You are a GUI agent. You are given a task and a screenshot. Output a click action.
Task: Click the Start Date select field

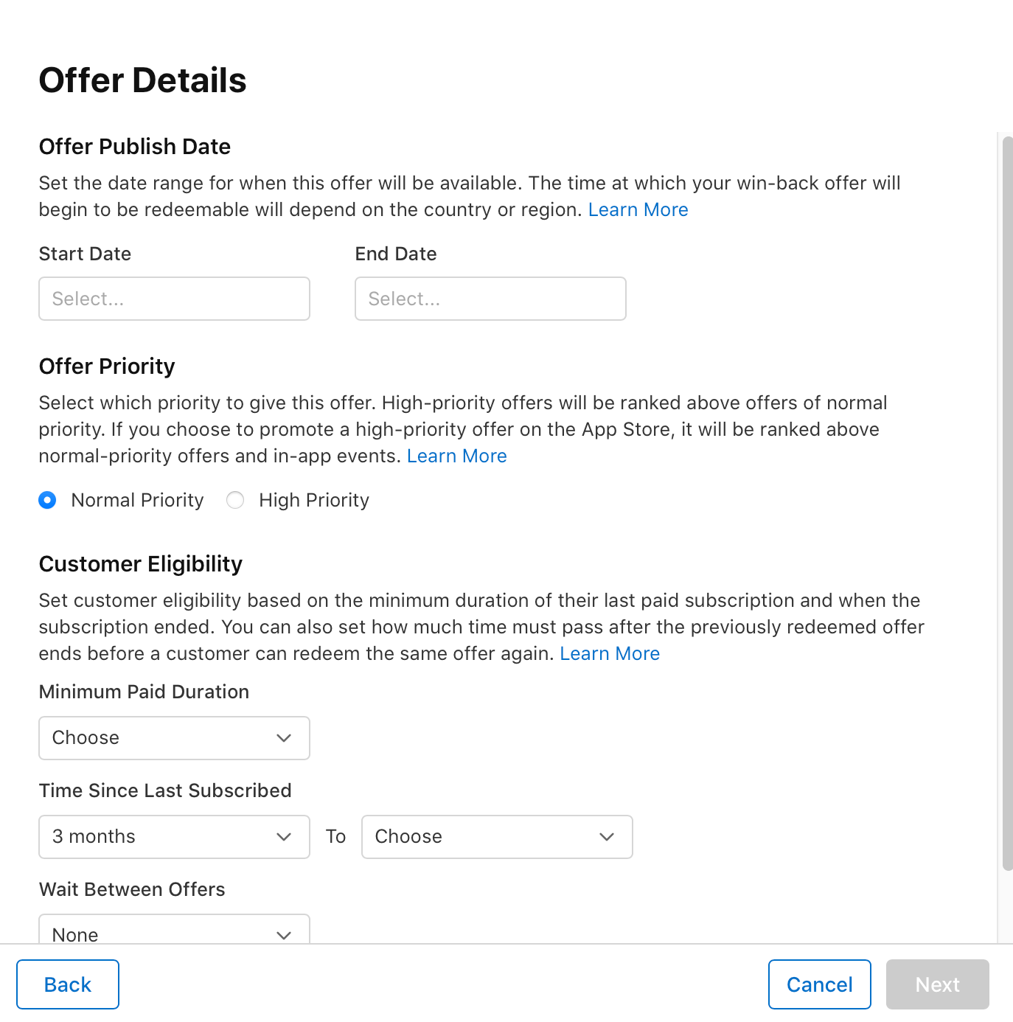coord(173,299)
